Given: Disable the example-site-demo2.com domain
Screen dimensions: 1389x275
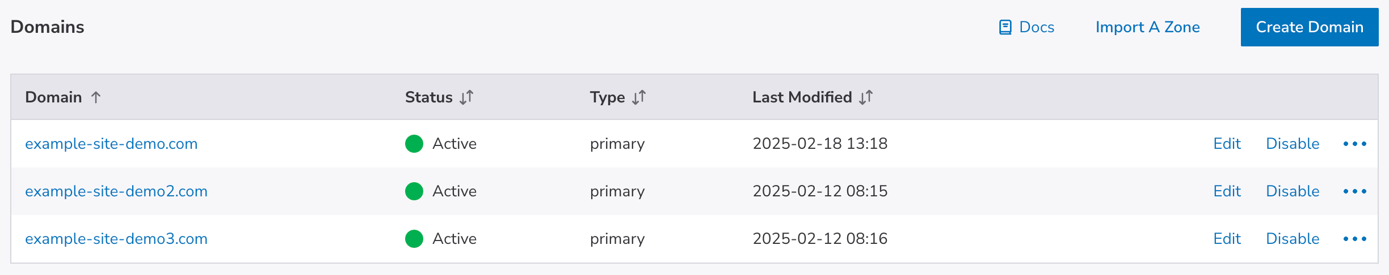Looking at the screenshot, I should coord(1293,191).
